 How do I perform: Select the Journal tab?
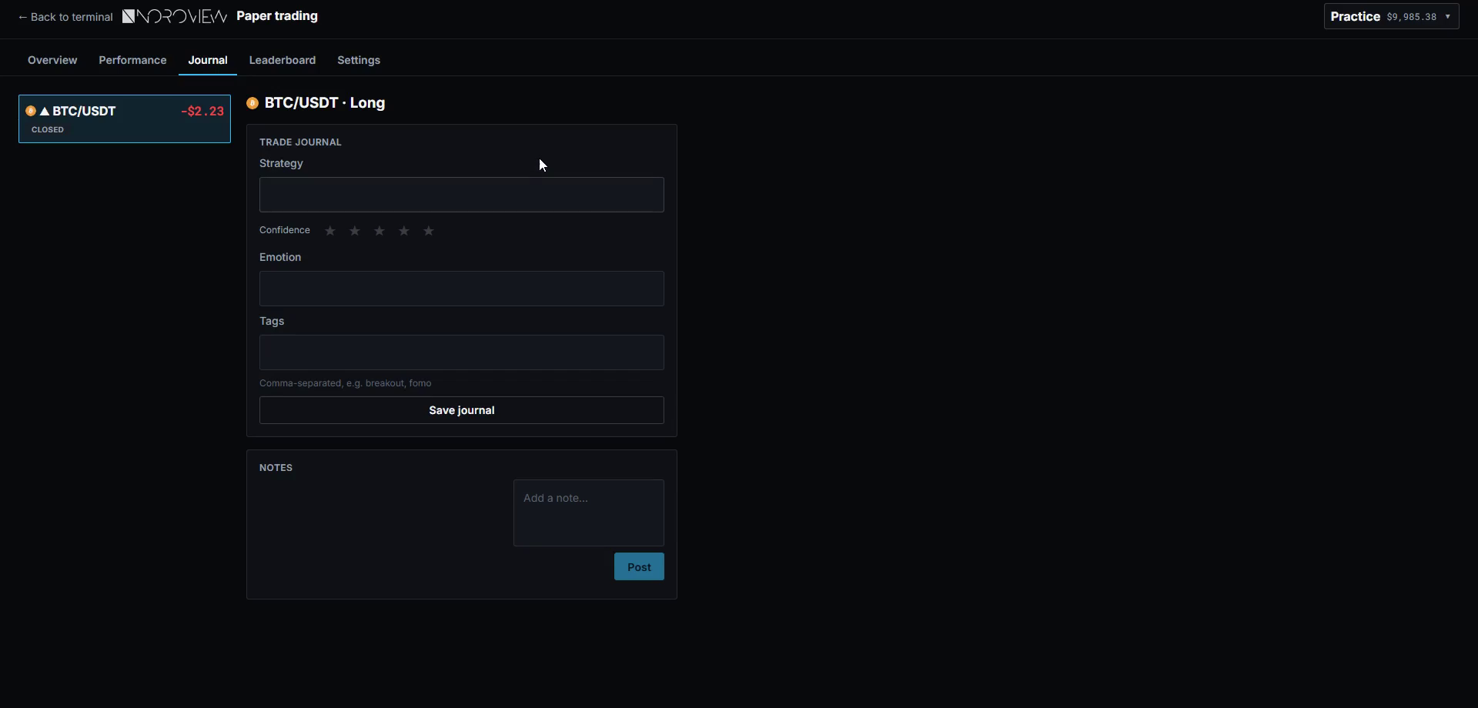pos(208,60)
